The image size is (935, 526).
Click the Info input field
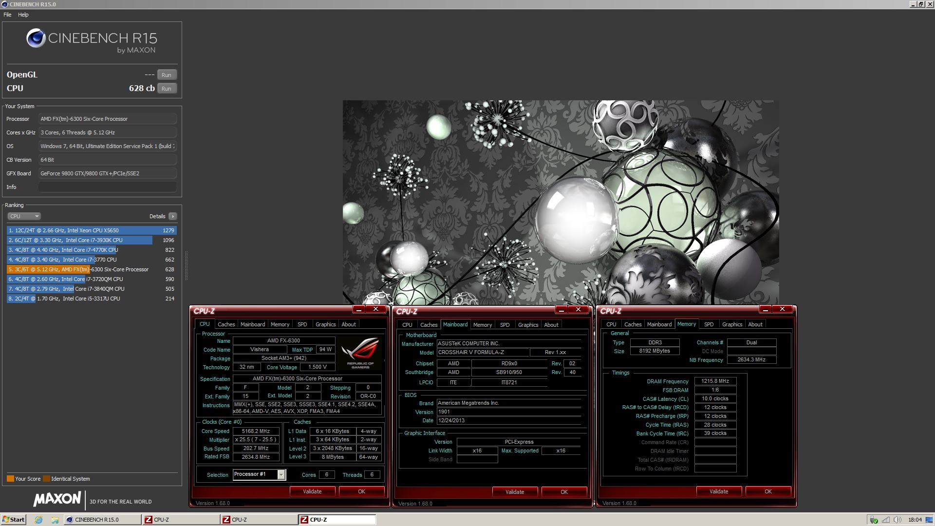[108, 187]
